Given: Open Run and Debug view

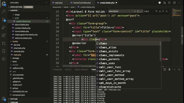Looking at the screenshot, I should click(x=4, y=27).
